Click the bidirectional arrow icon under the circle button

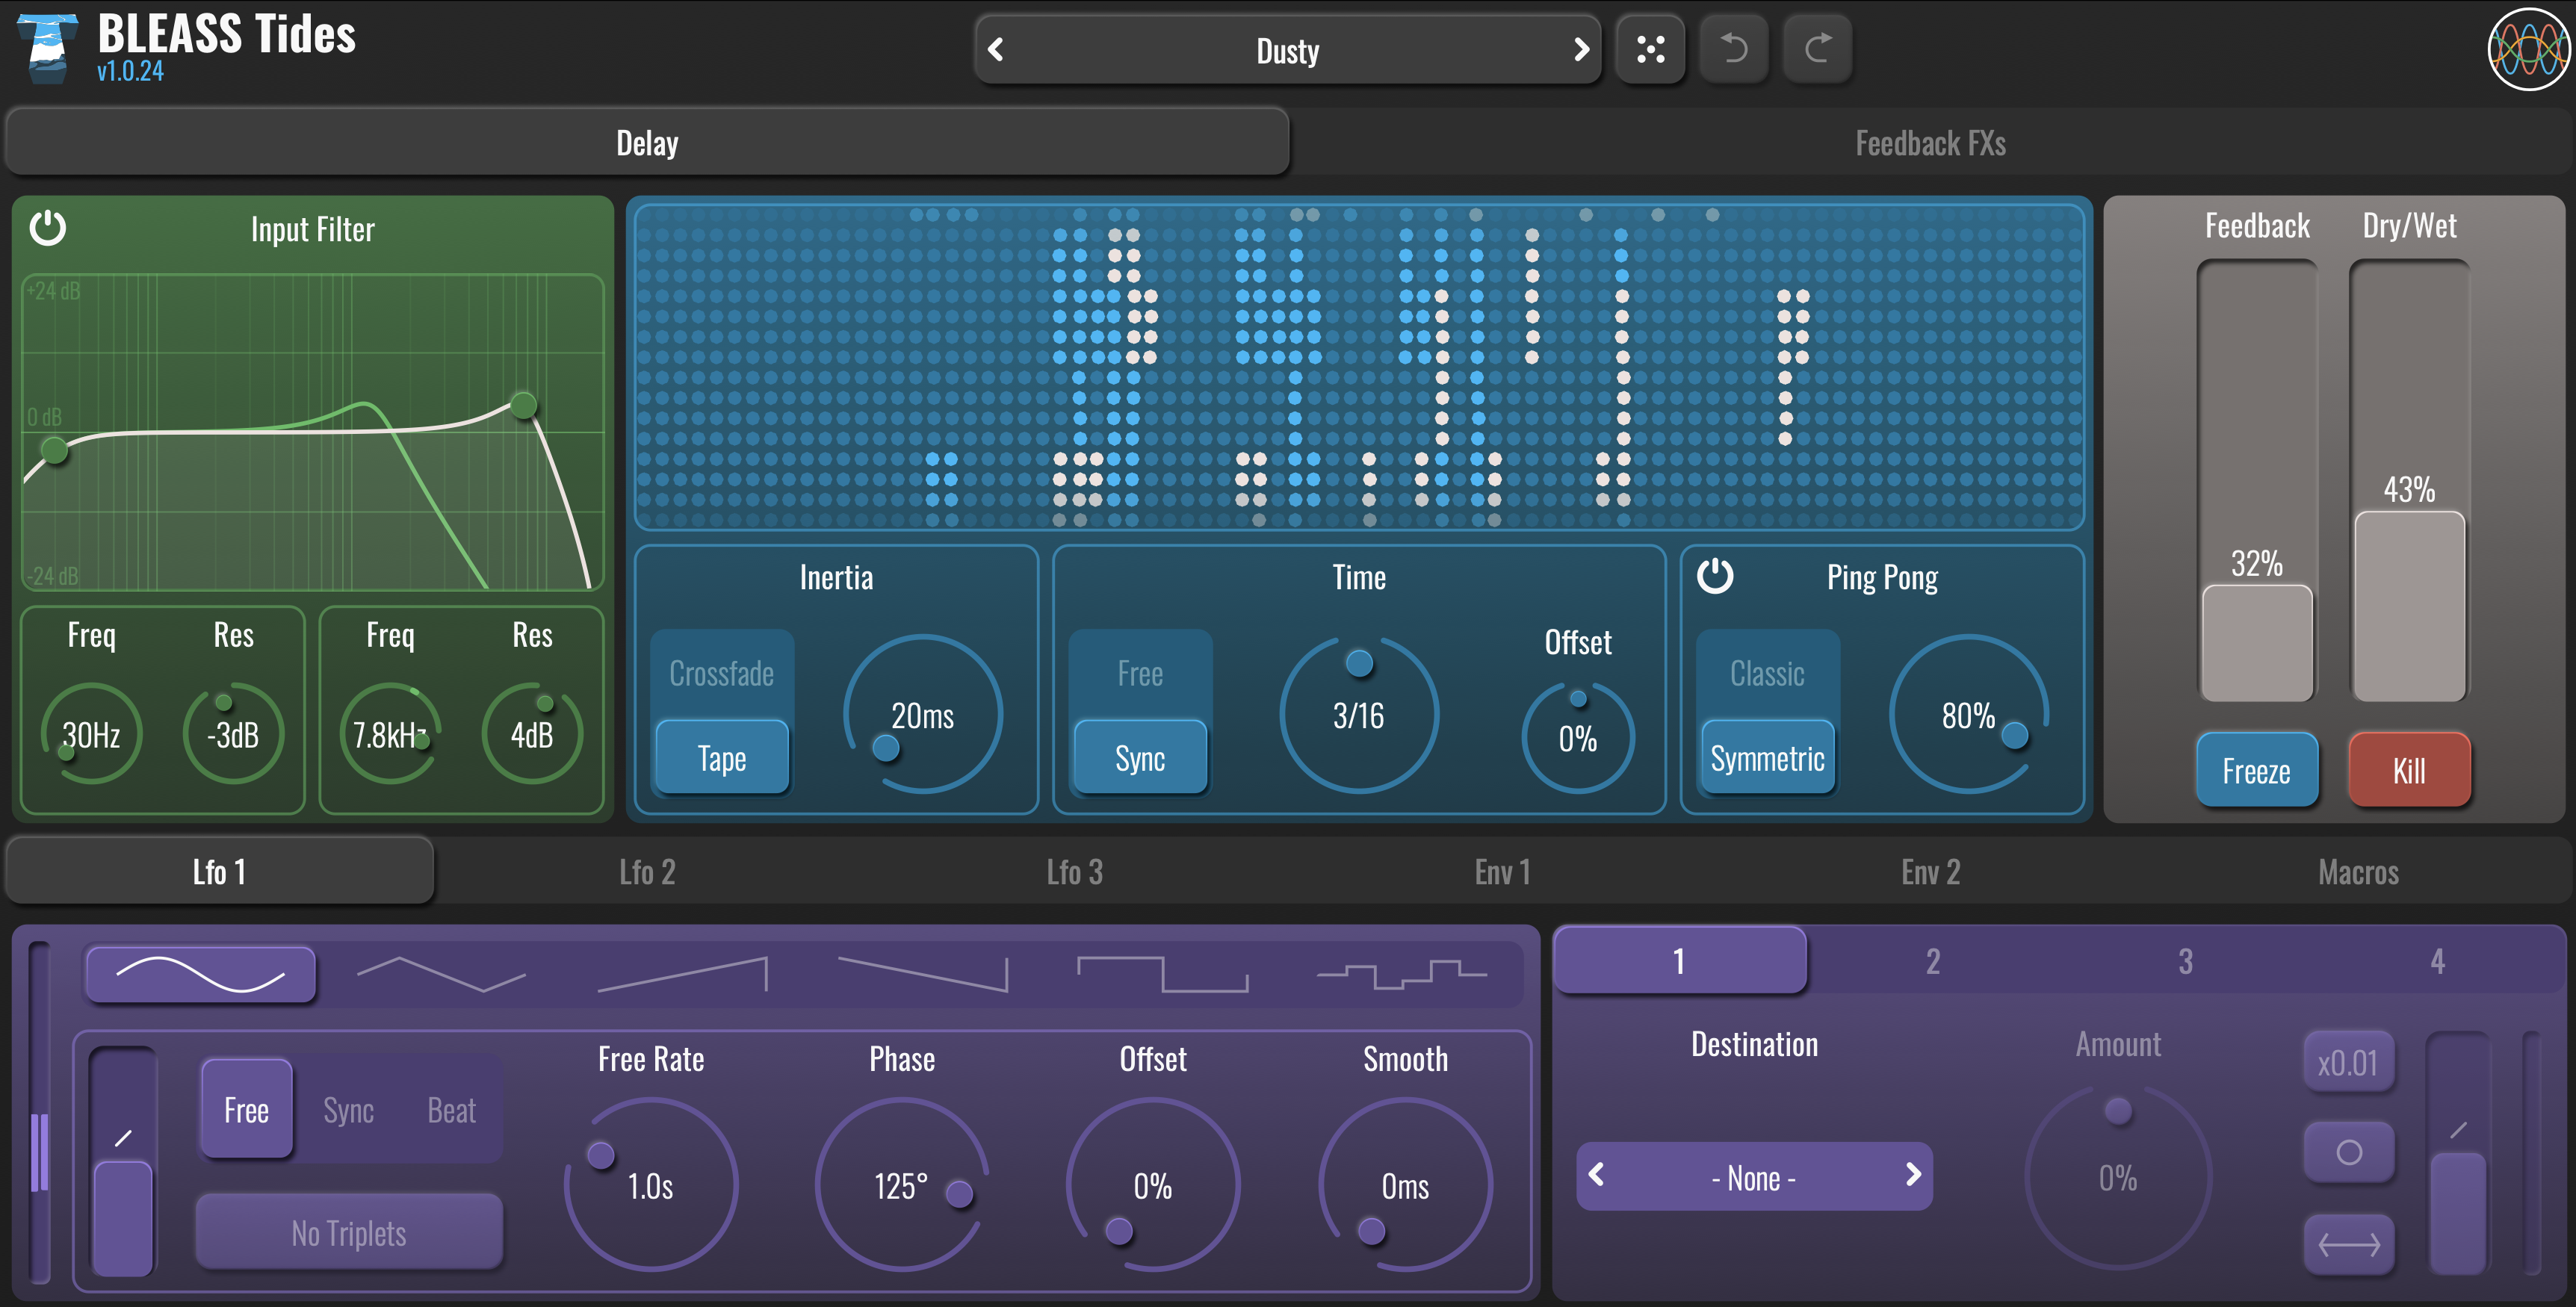click(2349, 1244)
